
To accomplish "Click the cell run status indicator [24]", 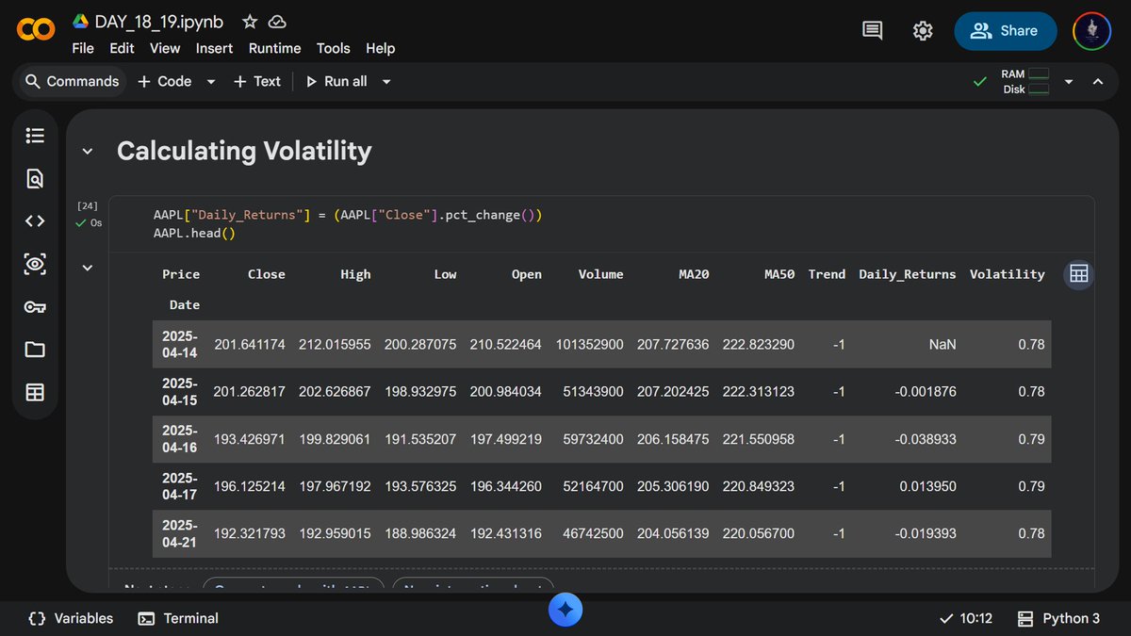I will [88, 214].
